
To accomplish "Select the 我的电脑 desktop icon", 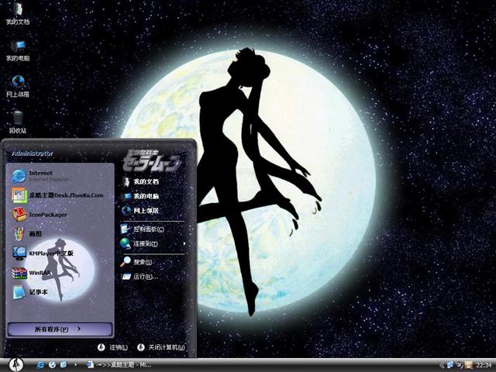I will point(18,50).
